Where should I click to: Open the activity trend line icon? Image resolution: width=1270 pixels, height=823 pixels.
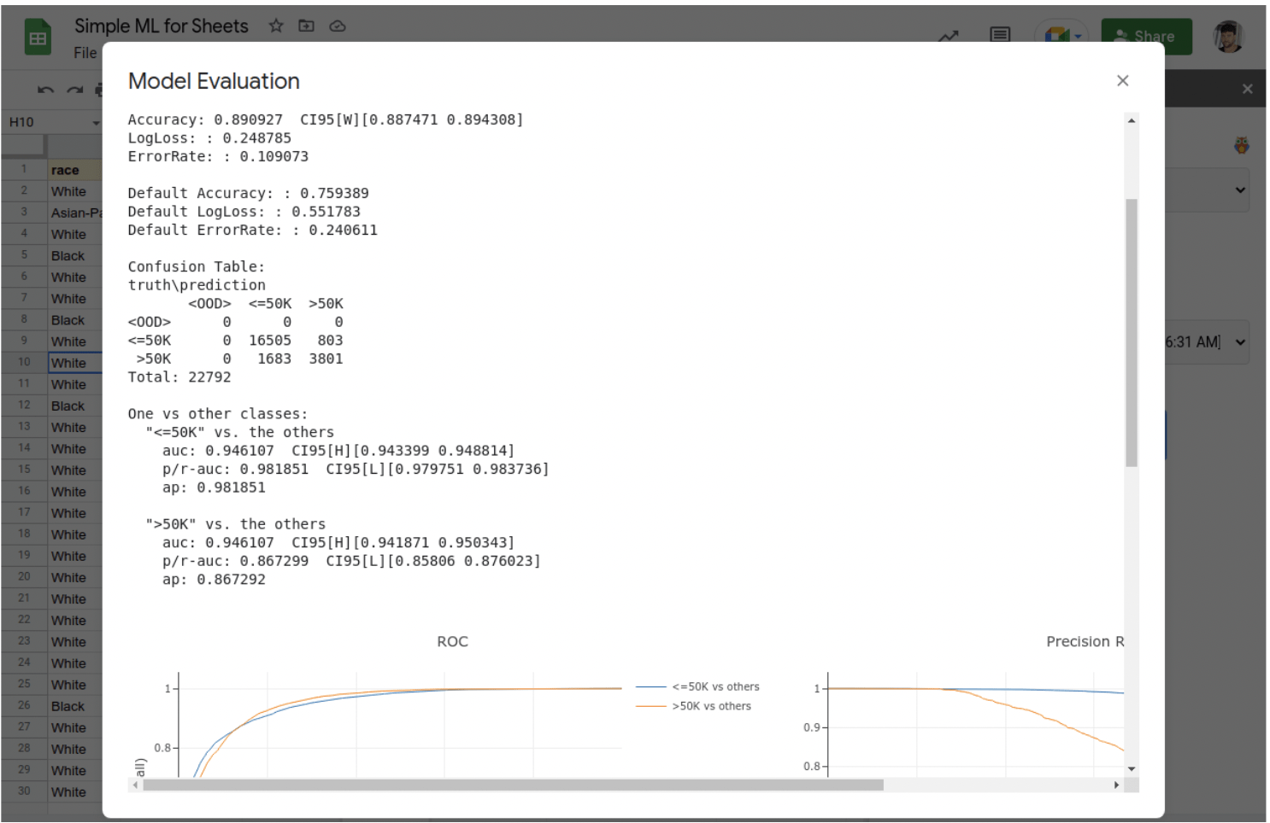(948, 36)
